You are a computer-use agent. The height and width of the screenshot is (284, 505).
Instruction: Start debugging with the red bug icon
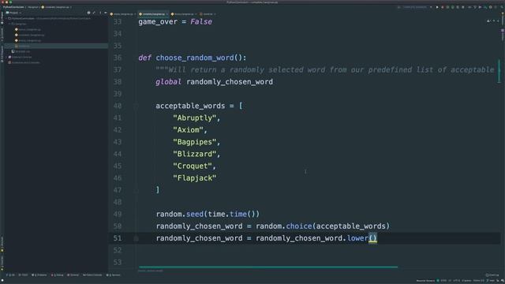442,7
